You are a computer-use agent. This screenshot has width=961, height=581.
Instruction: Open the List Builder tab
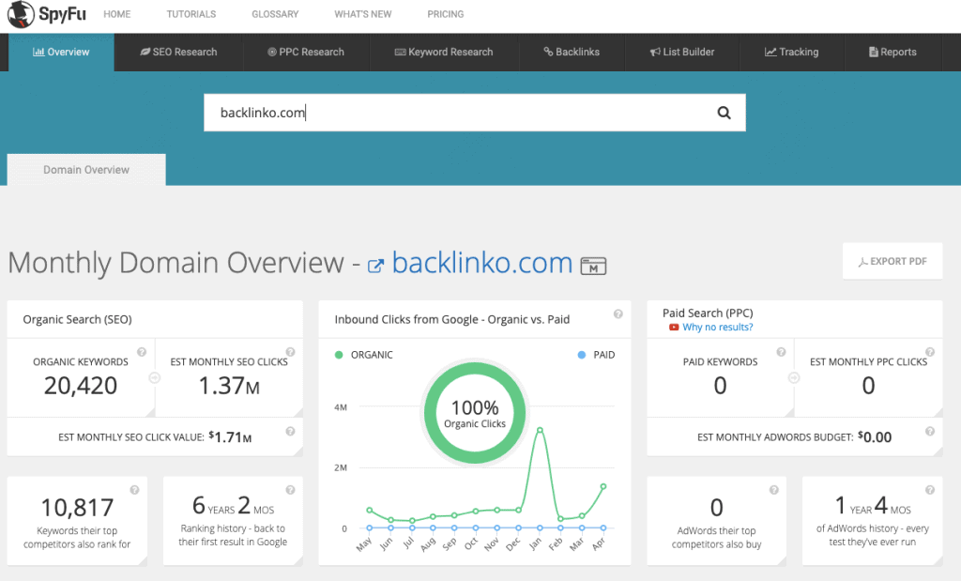point(682,53)
